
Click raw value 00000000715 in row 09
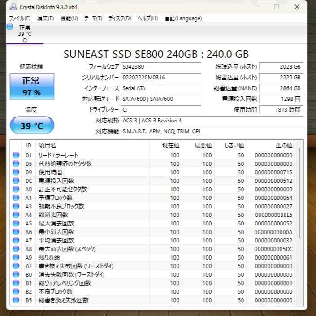coord(273,173)
